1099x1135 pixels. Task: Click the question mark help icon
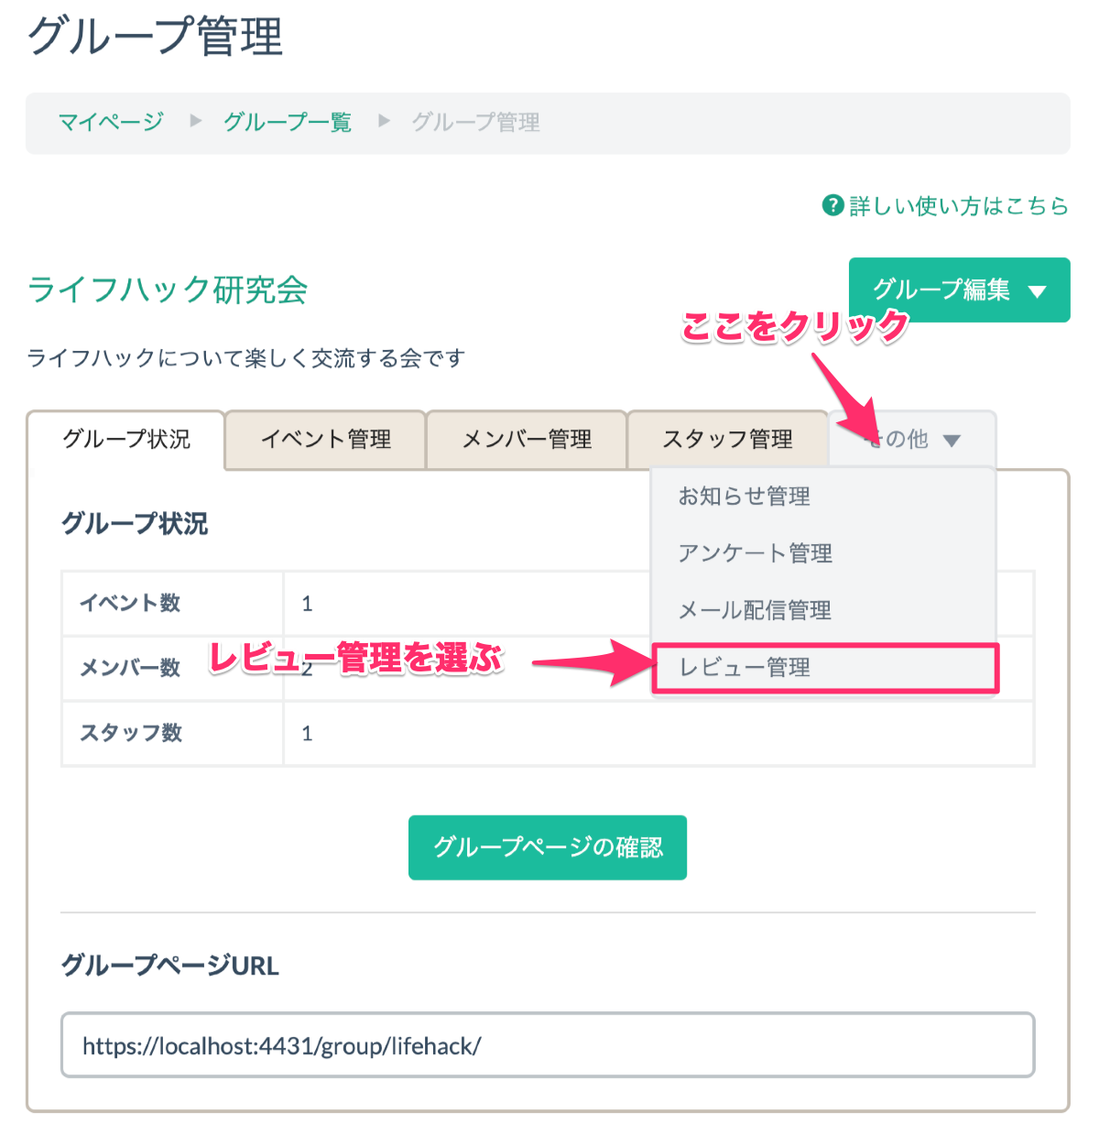pyautogui.click(x=832, y=206)
